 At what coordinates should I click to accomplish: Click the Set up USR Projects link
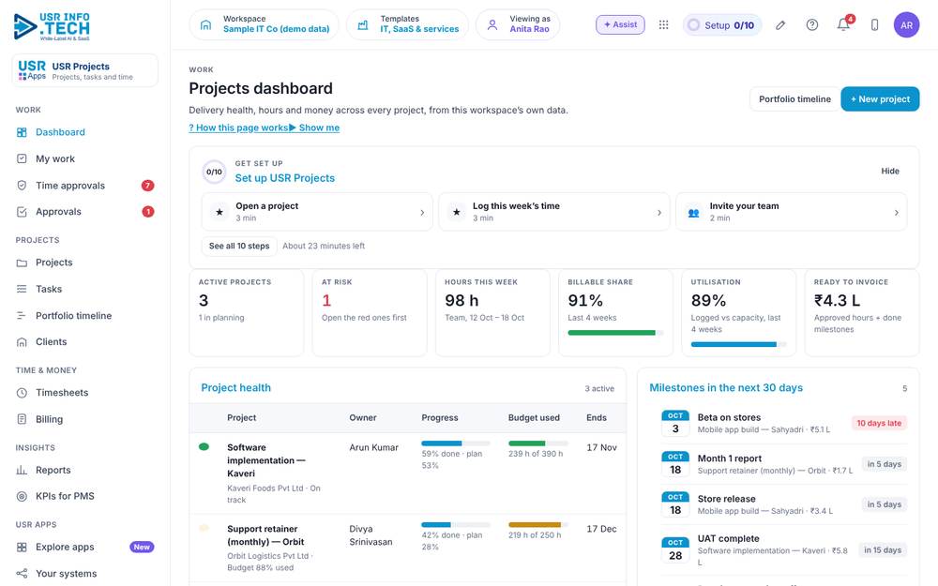285,178
